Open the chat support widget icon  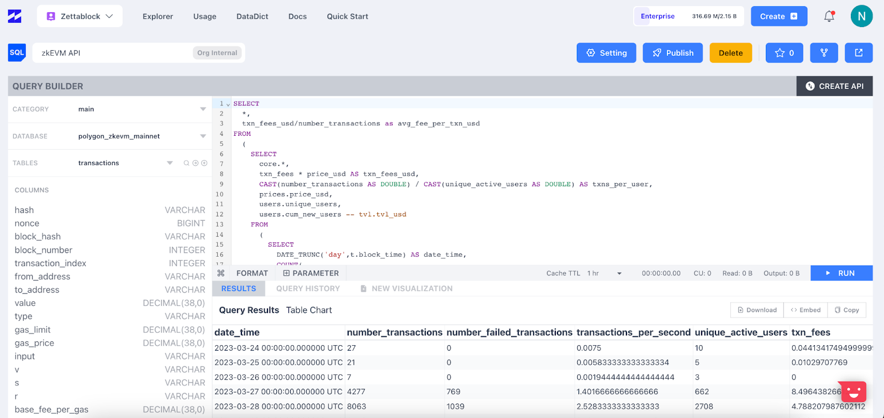[854, 392]
